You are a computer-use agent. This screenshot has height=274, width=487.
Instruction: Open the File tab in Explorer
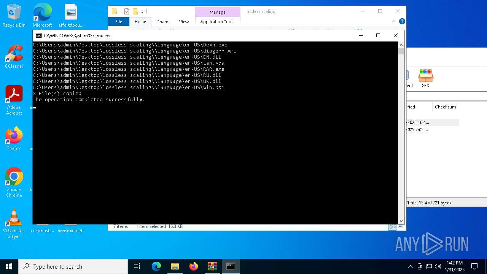pyautogui.click(x=119, y=22)
